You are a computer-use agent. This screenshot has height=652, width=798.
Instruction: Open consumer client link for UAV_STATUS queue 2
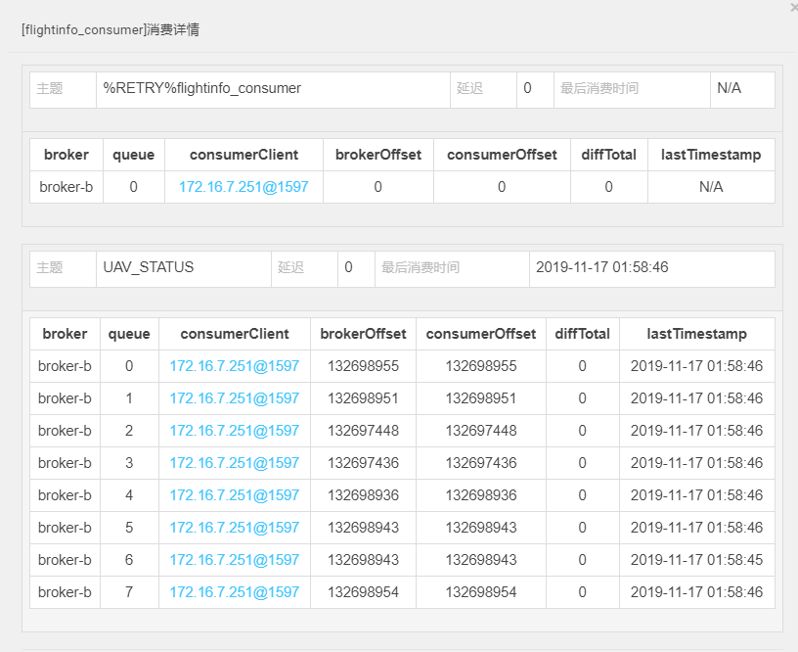[235, 431]
